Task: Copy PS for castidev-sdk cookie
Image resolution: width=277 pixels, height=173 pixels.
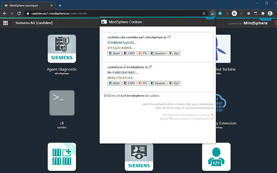Action: [x=143, y=53]
